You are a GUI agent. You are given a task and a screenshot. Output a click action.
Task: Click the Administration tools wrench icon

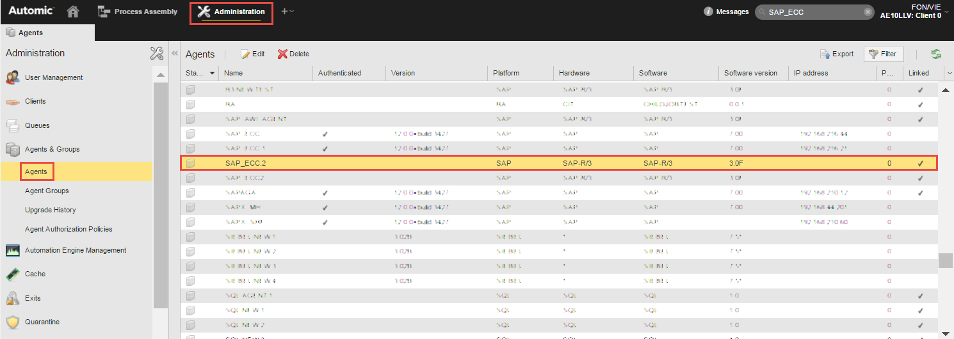tap(157, 53)
